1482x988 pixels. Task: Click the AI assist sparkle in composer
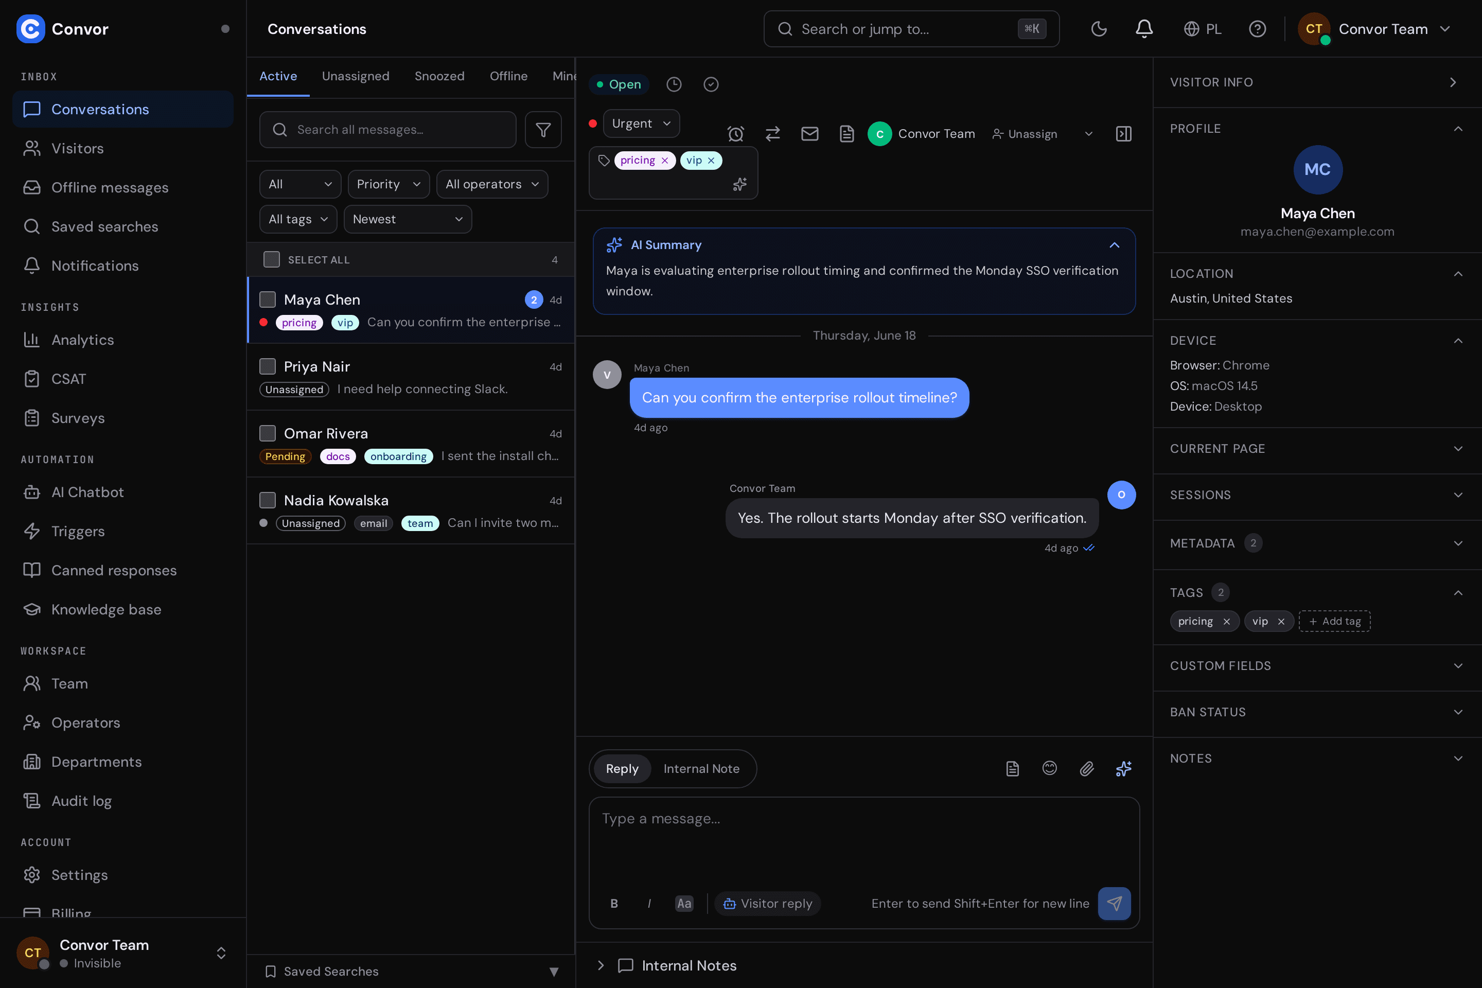pos(1124,769)
